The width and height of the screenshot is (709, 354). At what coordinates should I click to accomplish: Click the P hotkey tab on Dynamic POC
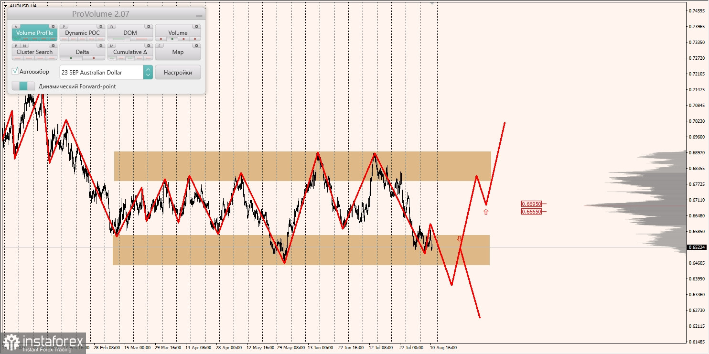pyautogui.click(x=64, y=27)
